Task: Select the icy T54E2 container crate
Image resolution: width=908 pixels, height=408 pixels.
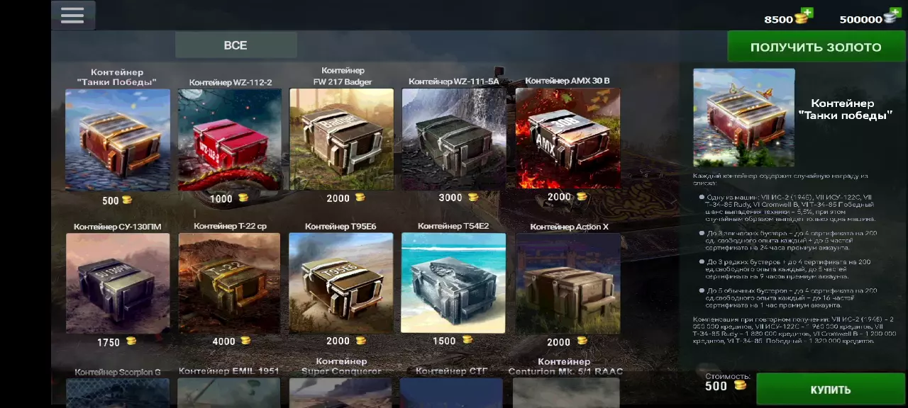Action: click(x=454, y=283)
